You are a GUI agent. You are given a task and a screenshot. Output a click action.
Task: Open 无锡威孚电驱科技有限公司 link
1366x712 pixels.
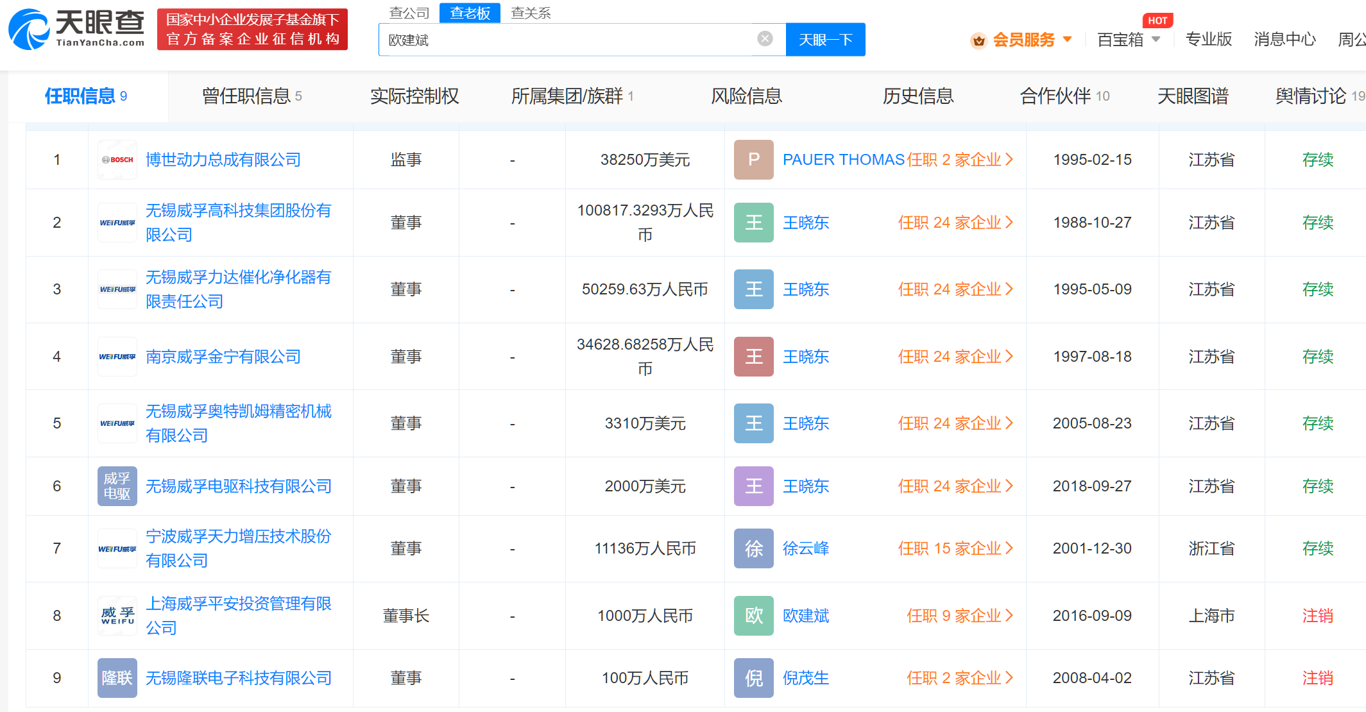[x=239, y=486]
